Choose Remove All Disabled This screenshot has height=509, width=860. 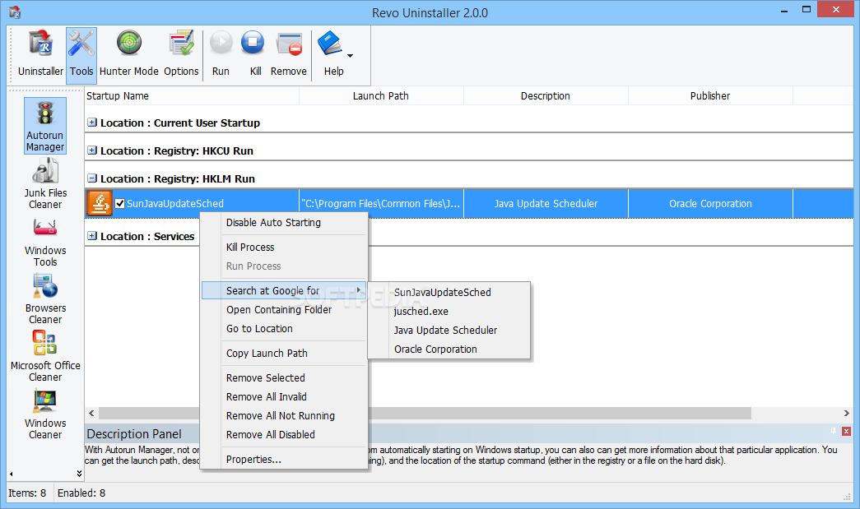click(x=284, y=434)
